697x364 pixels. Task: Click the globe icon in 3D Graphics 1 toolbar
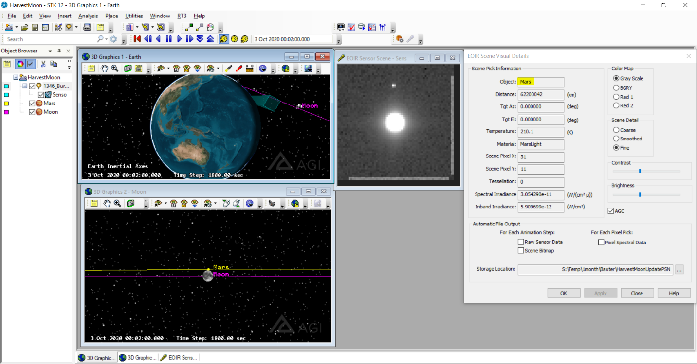pos(285,69)
